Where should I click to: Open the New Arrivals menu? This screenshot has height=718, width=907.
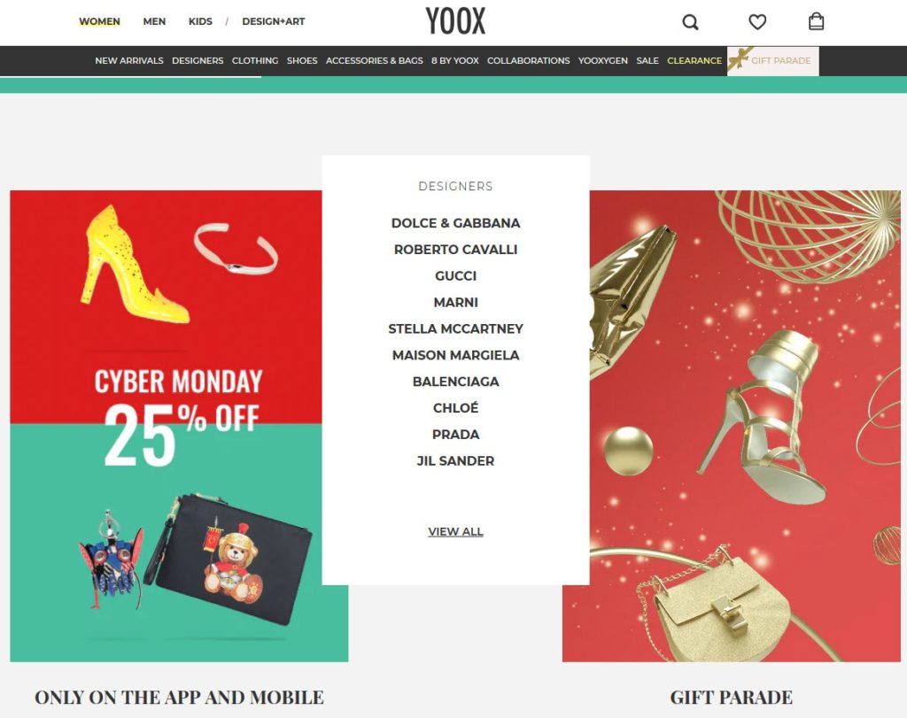(x=129, y=61)
